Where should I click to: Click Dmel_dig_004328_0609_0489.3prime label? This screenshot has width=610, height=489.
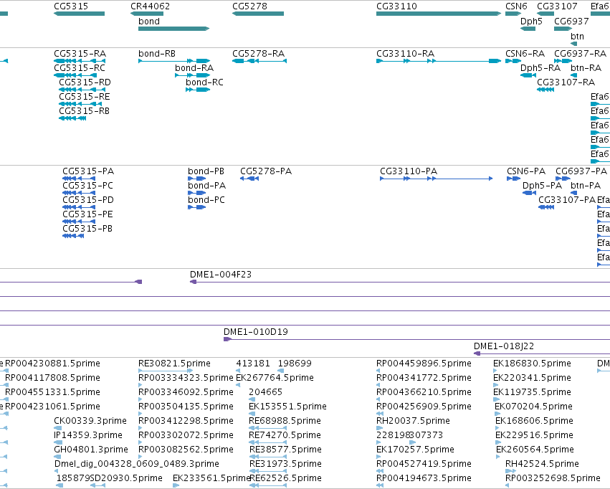pyautogui.click(x=136, y=464)
